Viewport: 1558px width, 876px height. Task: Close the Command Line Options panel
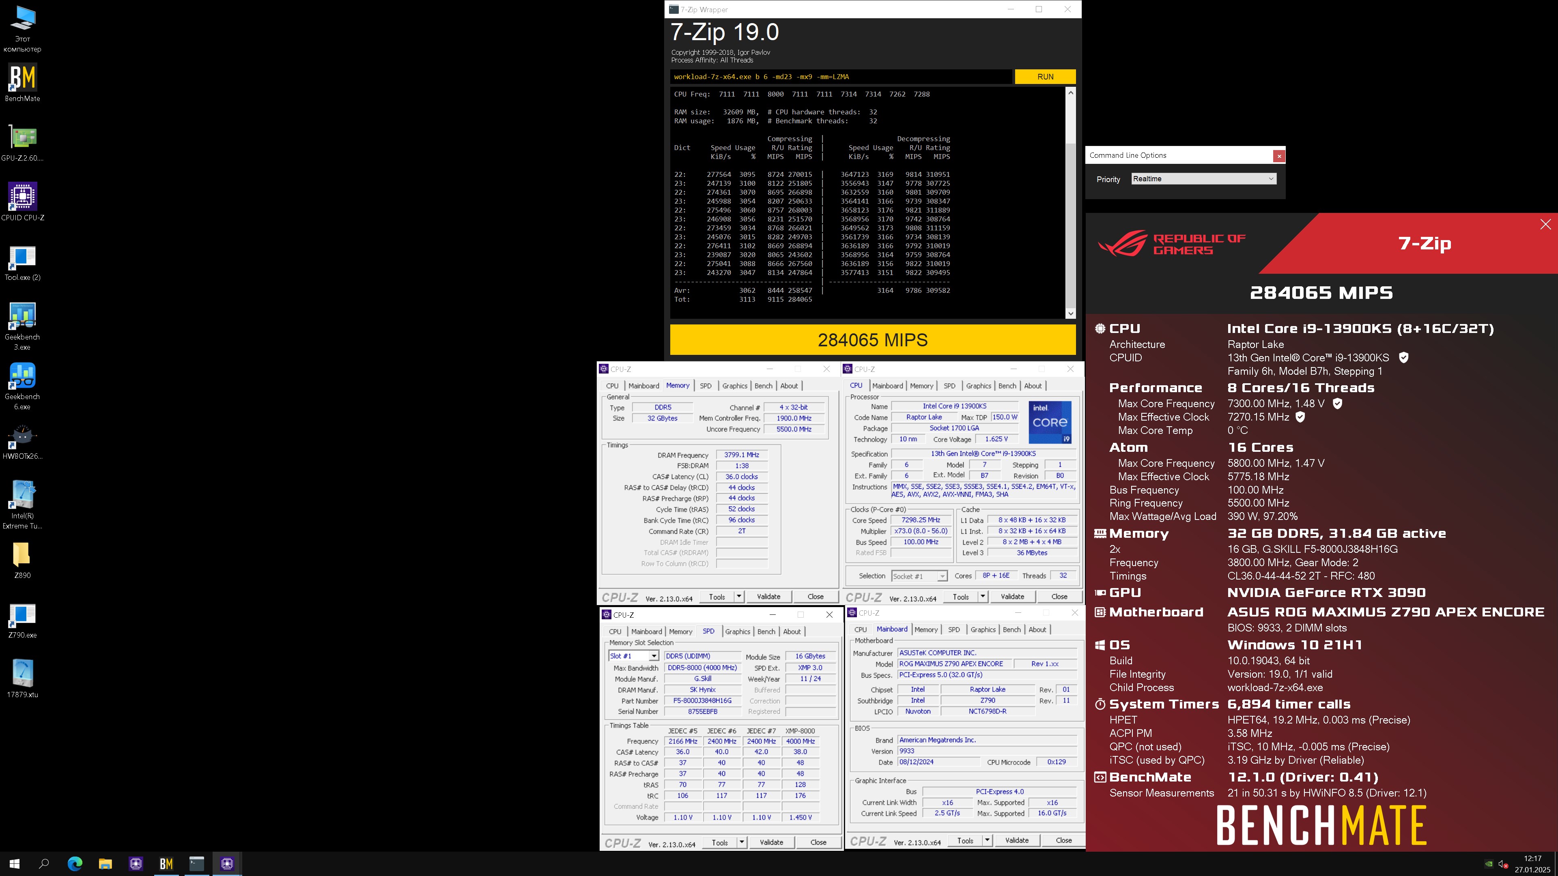click(x=1278, y=156)
